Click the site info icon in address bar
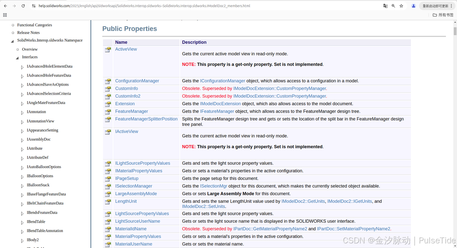 point(34,6)
